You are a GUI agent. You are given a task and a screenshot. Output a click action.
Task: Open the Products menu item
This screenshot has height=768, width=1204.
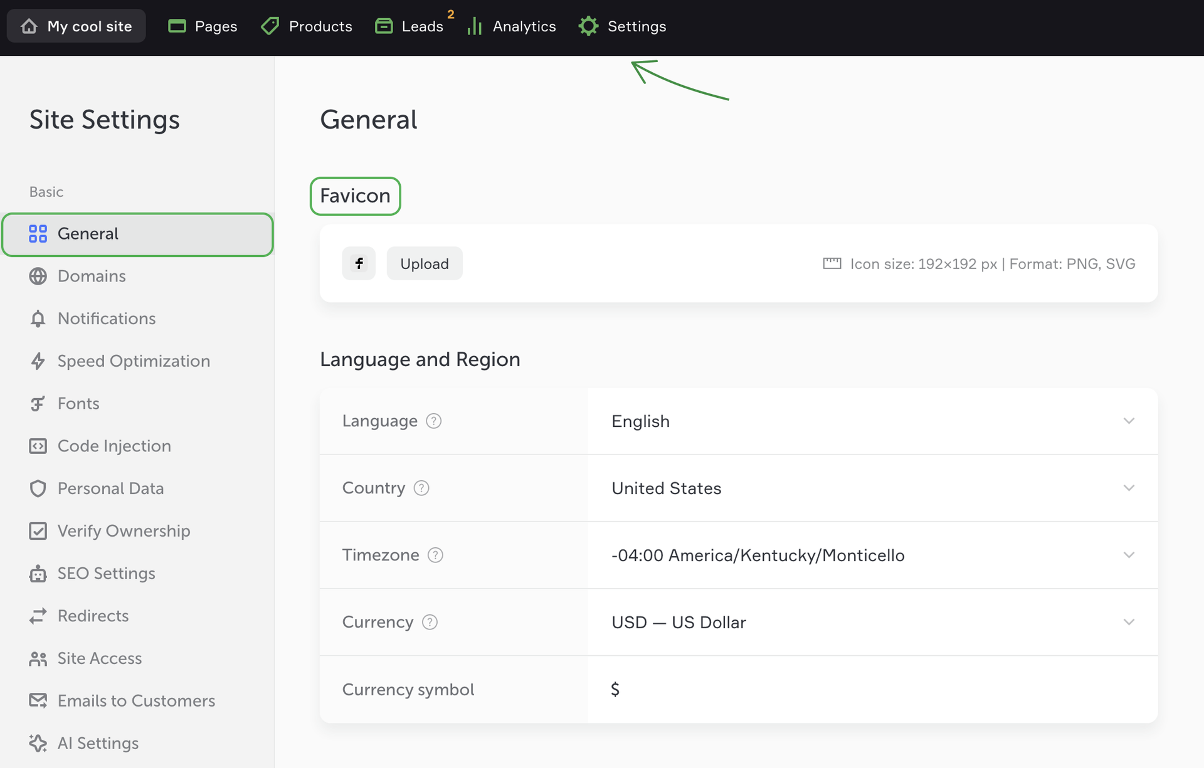(307, 26)
